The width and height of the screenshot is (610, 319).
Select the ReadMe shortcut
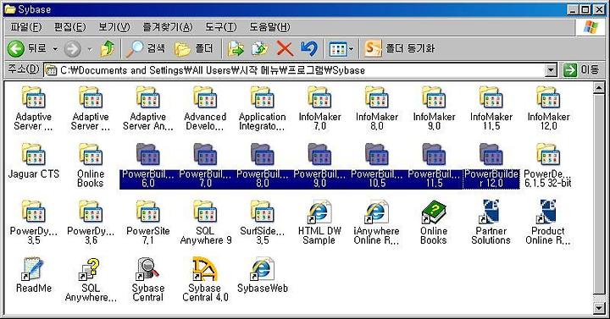(33, 275)
